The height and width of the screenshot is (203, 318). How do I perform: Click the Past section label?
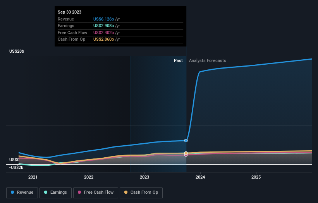pyautogui.click(x=178, y=61)
